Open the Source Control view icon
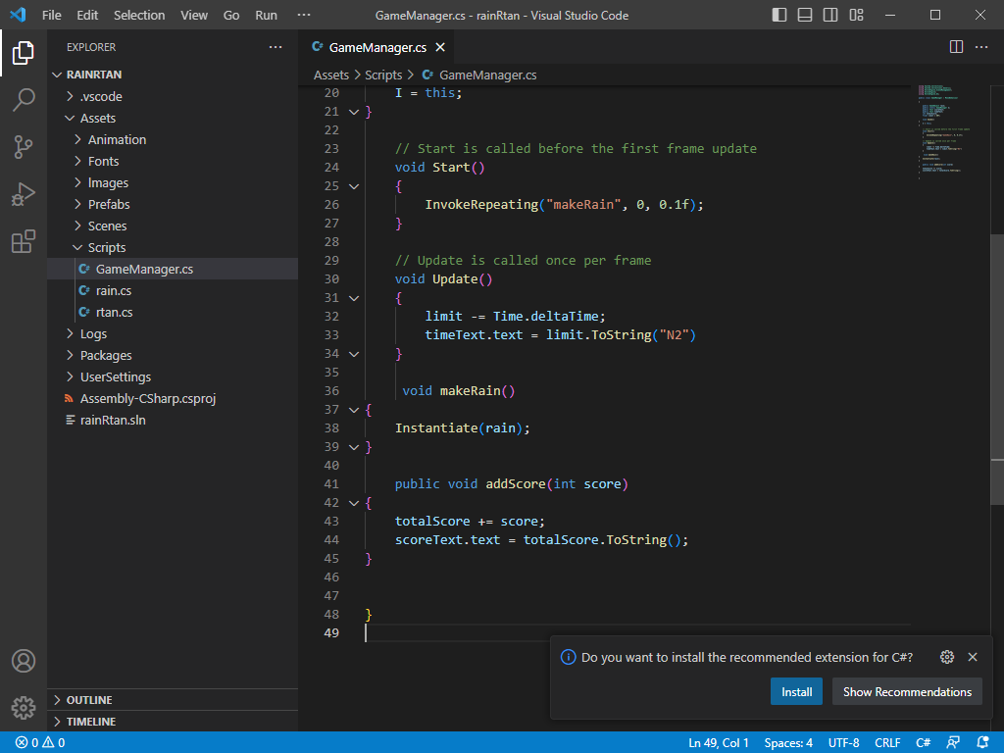Image resolution: width=1004 pixels, height=753 pixels. tap(24, 147)
